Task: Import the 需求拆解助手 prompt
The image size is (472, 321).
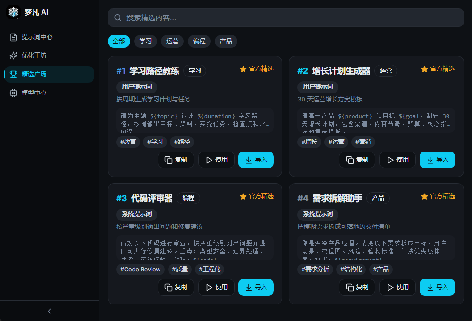Action: coord(437,287)
